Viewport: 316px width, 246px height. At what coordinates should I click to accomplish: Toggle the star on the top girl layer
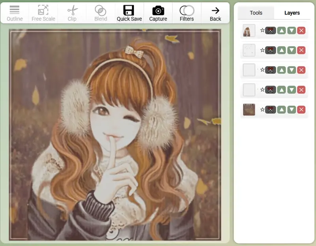coord(262,30)
